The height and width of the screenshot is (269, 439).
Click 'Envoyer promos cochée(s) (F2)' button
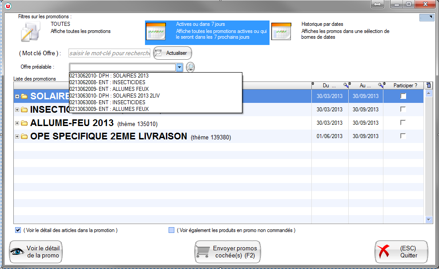[227, 252]
